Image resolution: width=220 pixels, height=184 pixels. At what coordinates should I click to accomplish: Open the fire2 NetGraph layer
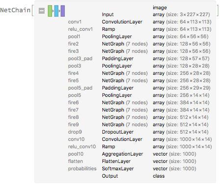click(139, 44)
